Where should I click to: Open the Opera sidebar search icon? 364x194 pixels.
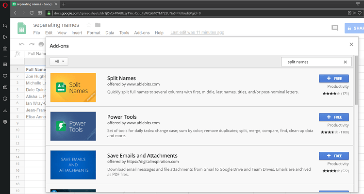pyautogui.click(x=5, y=26)
